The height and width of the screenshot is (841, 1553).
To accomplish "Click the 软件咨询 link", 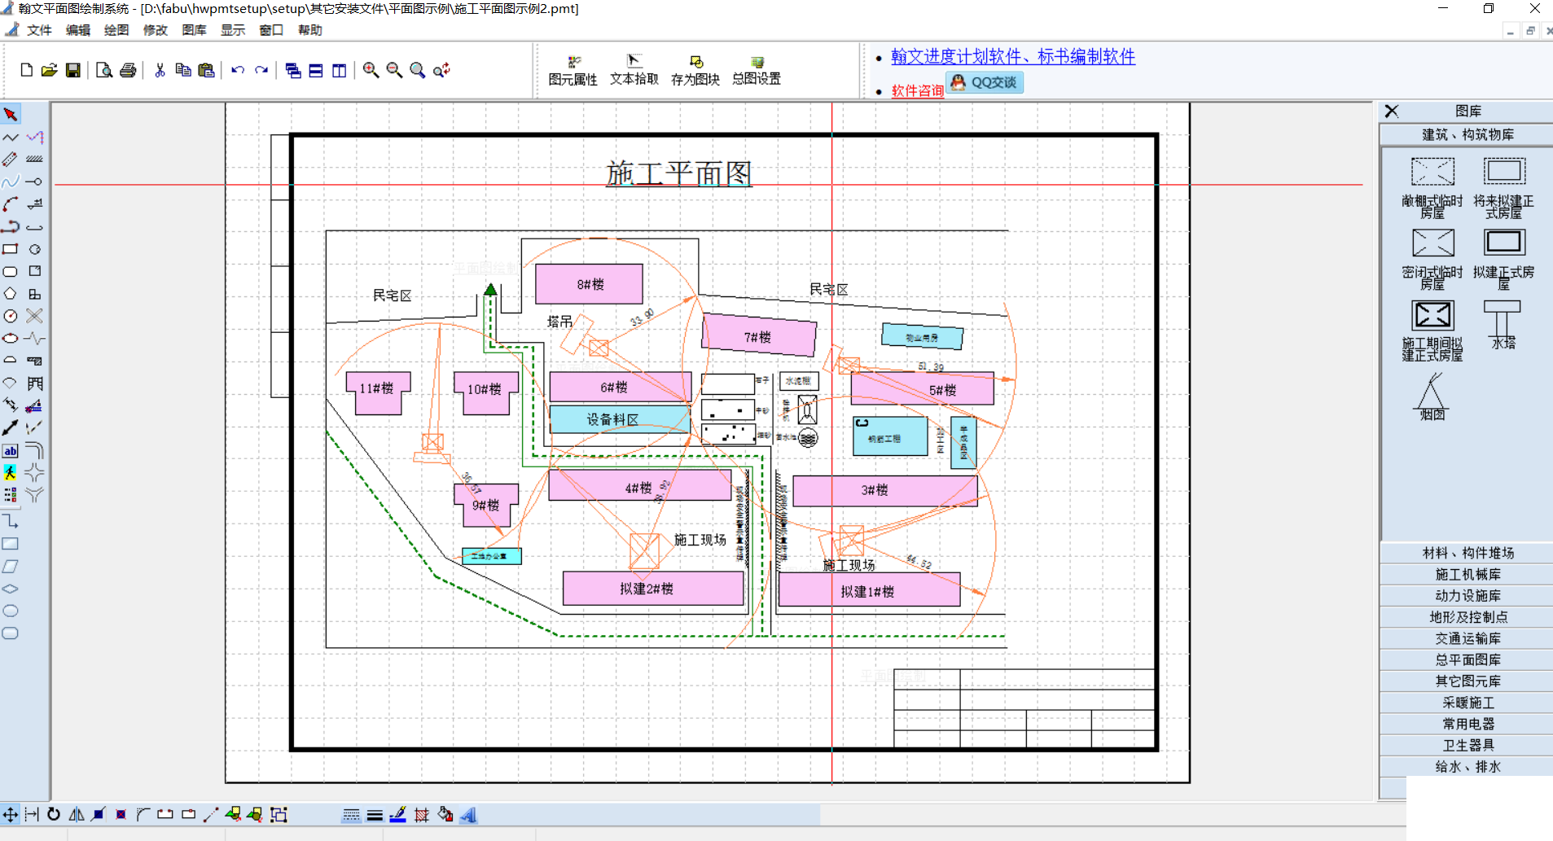I will (x=918, y=90).
